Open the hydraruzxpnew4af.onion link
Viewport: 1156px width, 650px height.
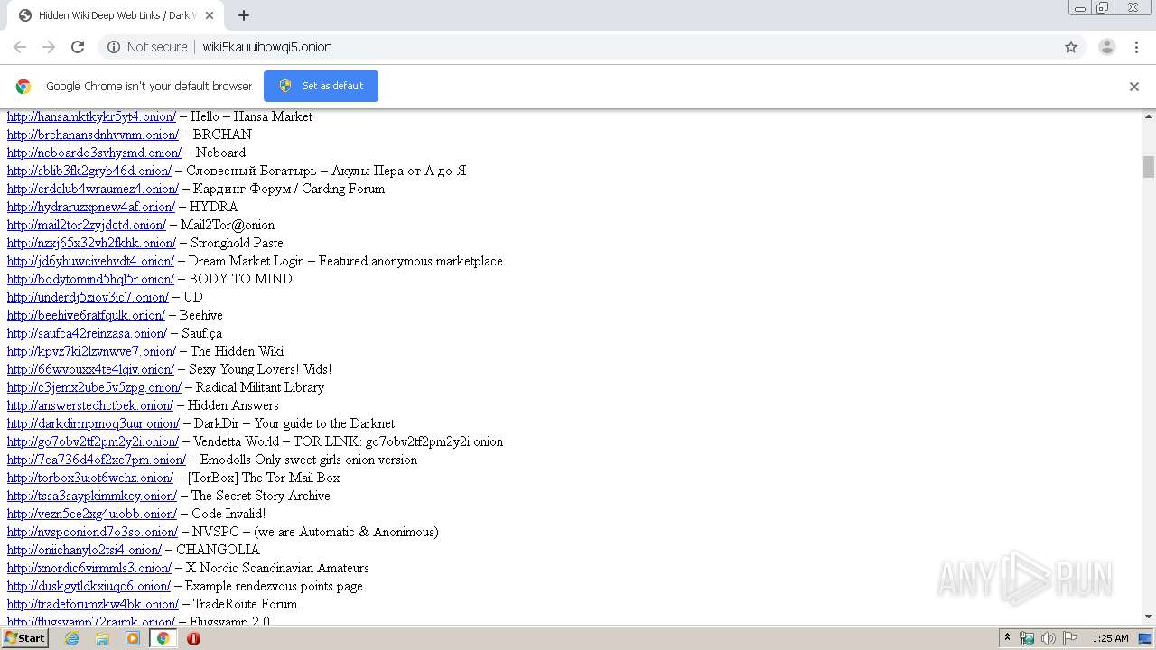click(x=91, y=207)
